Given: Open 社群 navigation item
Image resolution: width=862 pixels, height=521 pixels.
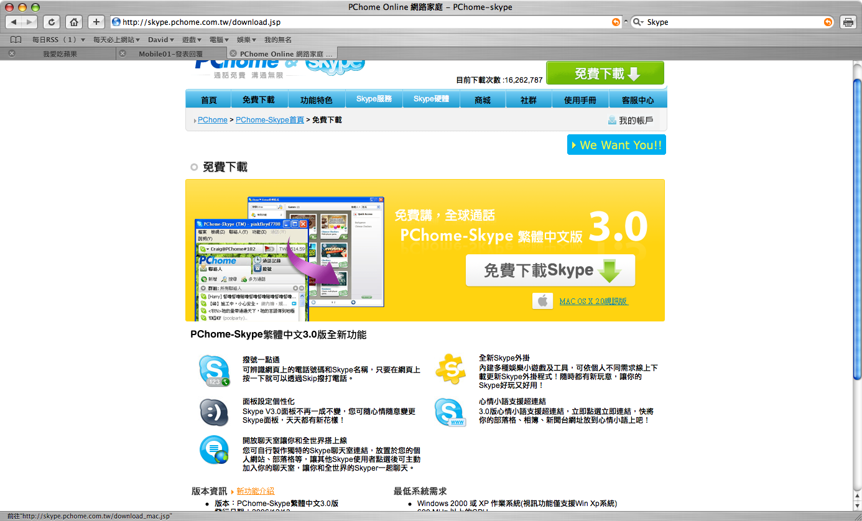Looking at the screenshot, I should [x=529, y=99].
